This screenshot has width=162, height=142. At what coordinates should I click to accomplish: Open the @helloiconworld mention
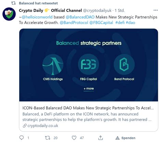(x=37, y=17)
